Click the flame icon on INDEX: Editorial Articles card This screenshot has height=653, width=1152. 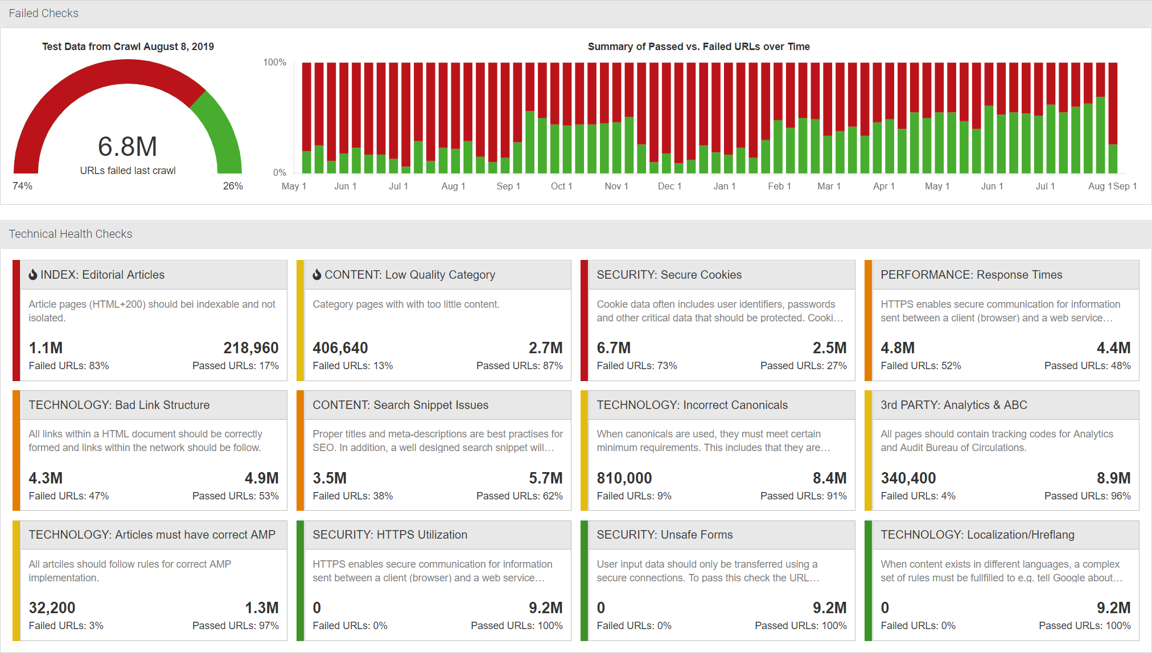click(34, 275)
